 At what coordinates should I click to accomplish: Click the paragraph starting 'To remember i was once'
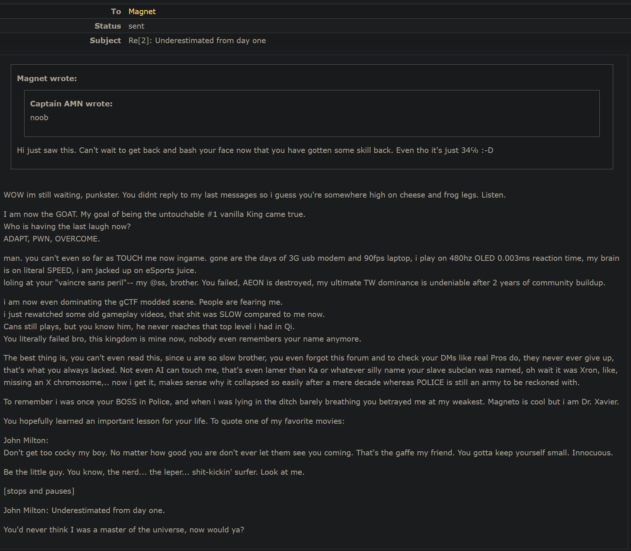coord(311,402)
